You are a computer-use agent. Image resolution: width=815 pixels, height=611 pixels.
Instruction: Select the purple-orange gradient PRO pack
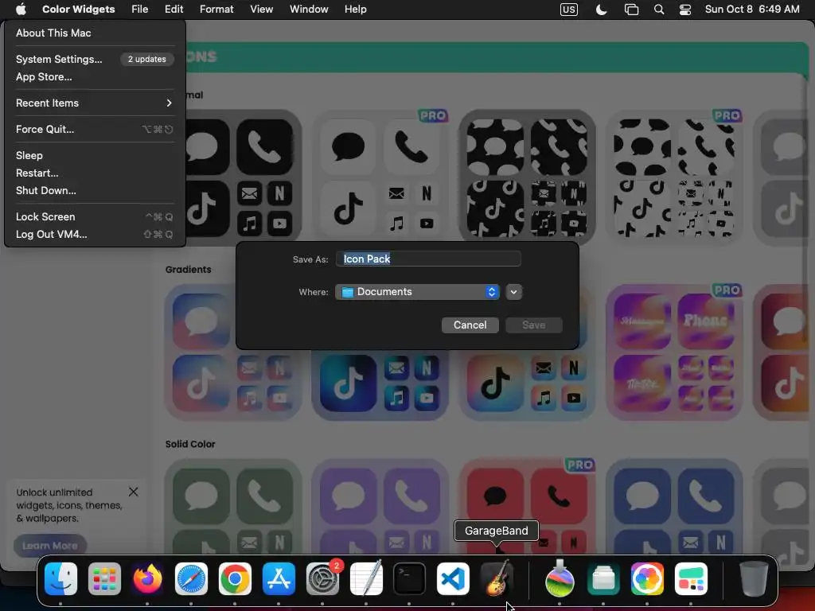point(674,352)
